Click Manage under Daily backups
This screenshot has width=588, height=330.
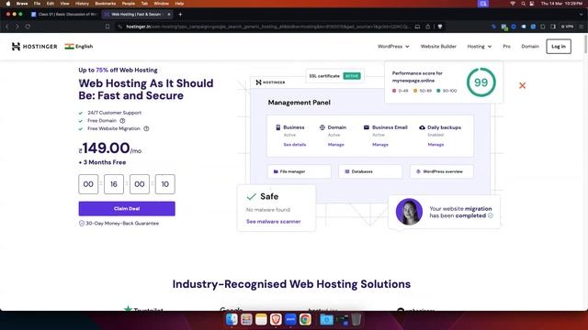pyautogui.click(x=435, y=145)
